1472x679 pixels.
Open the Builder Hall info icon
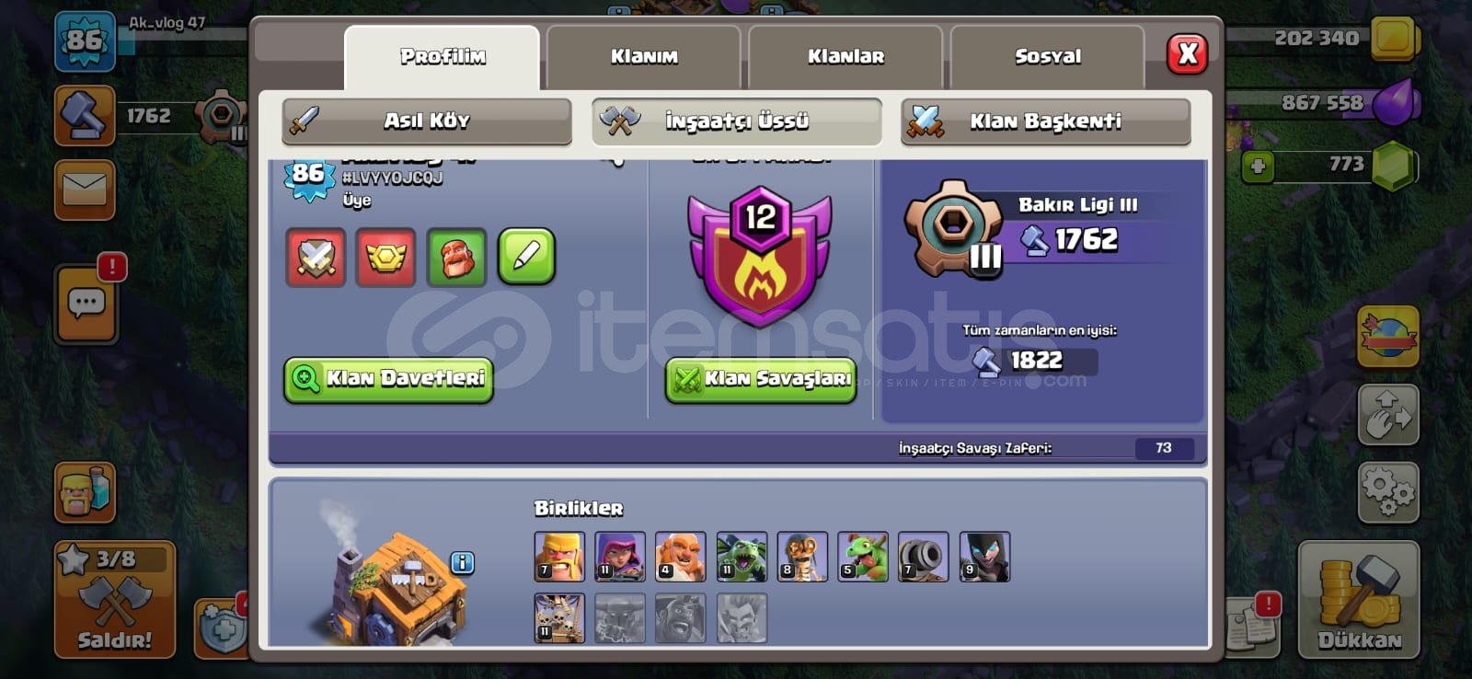tap(463, 562)
